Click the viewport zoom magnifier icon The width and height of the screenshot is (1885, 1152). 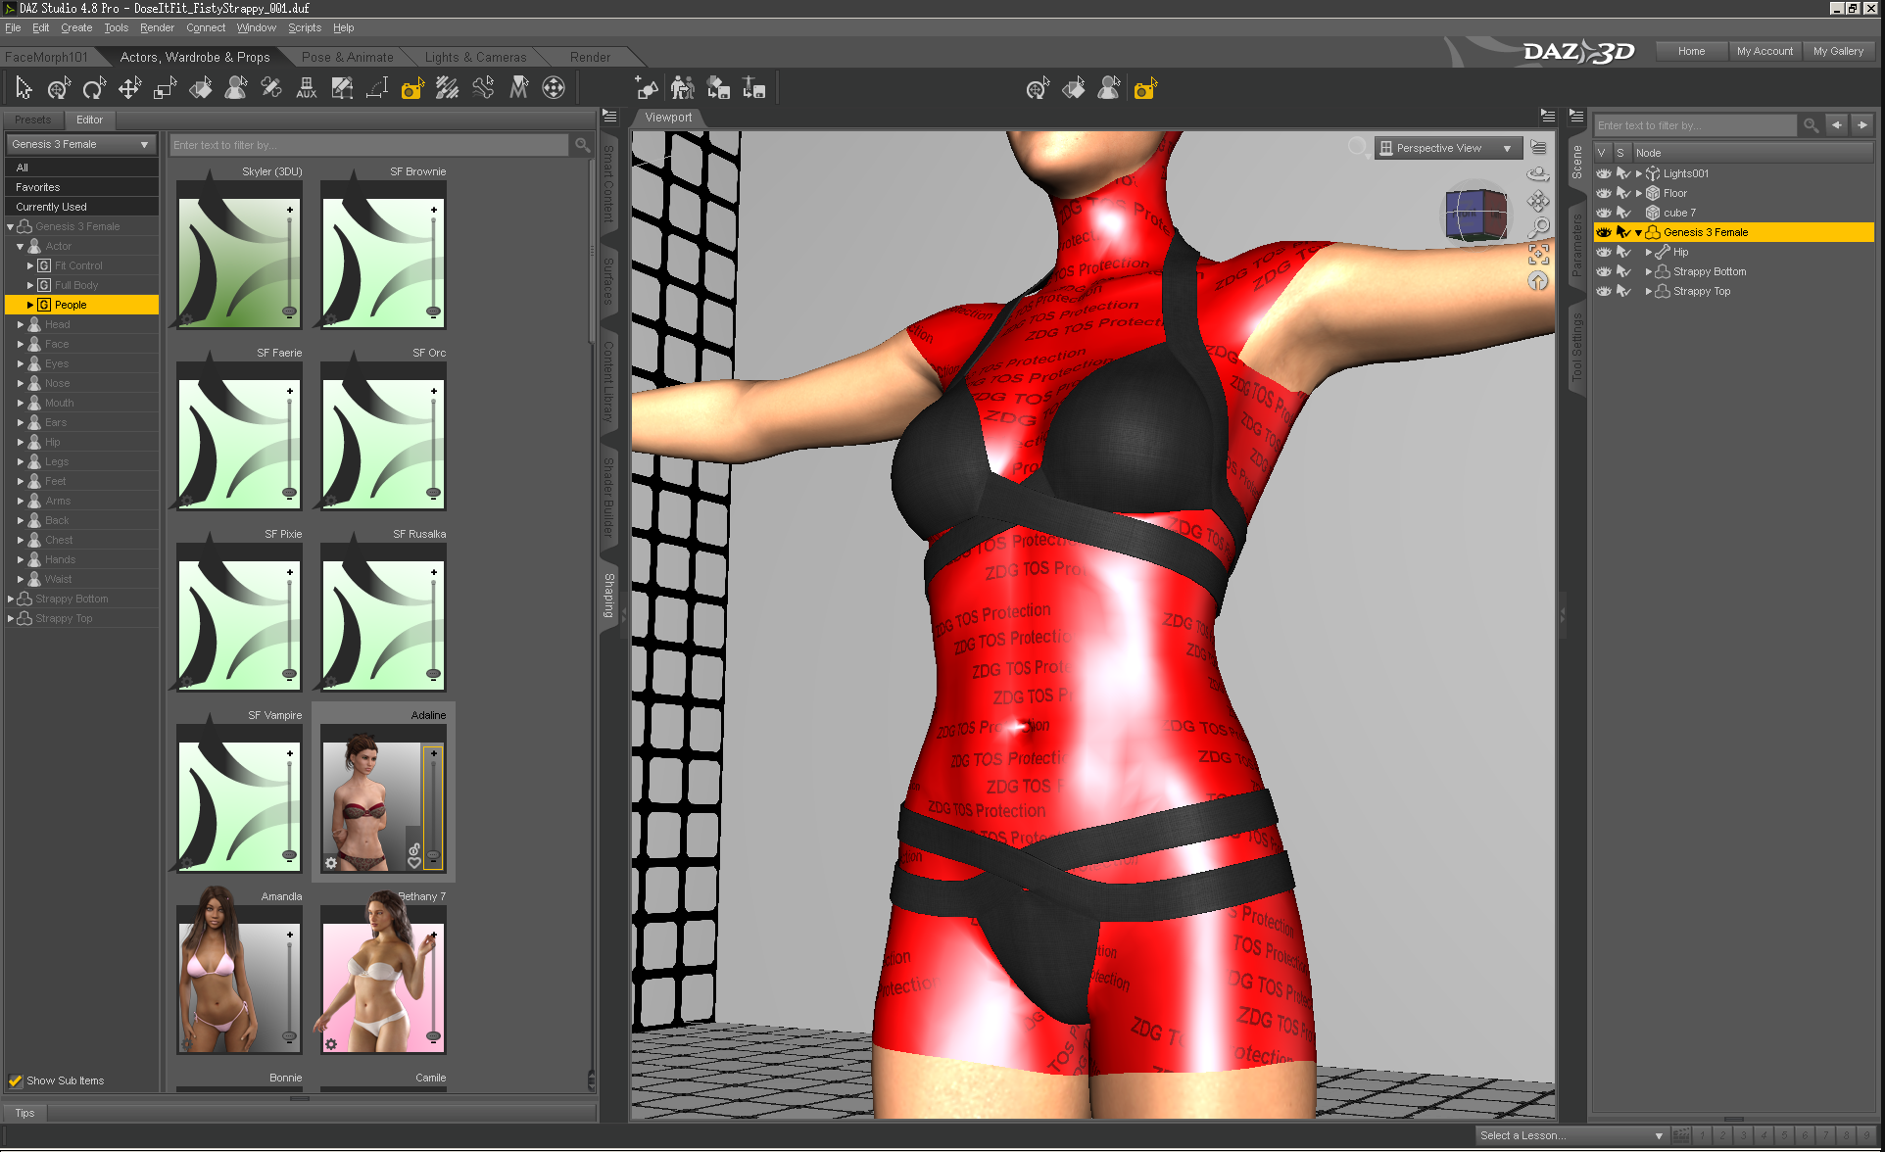pyautogui.click(x=1538, y=228)
